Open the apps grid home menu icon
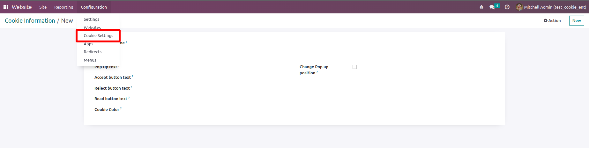 click(6, 7)
